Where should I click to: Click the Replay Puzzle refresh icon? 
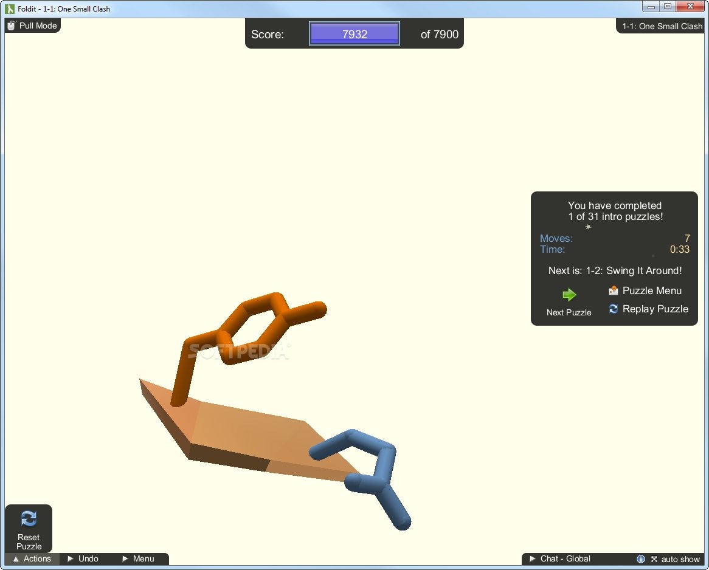tap(613, 309)
